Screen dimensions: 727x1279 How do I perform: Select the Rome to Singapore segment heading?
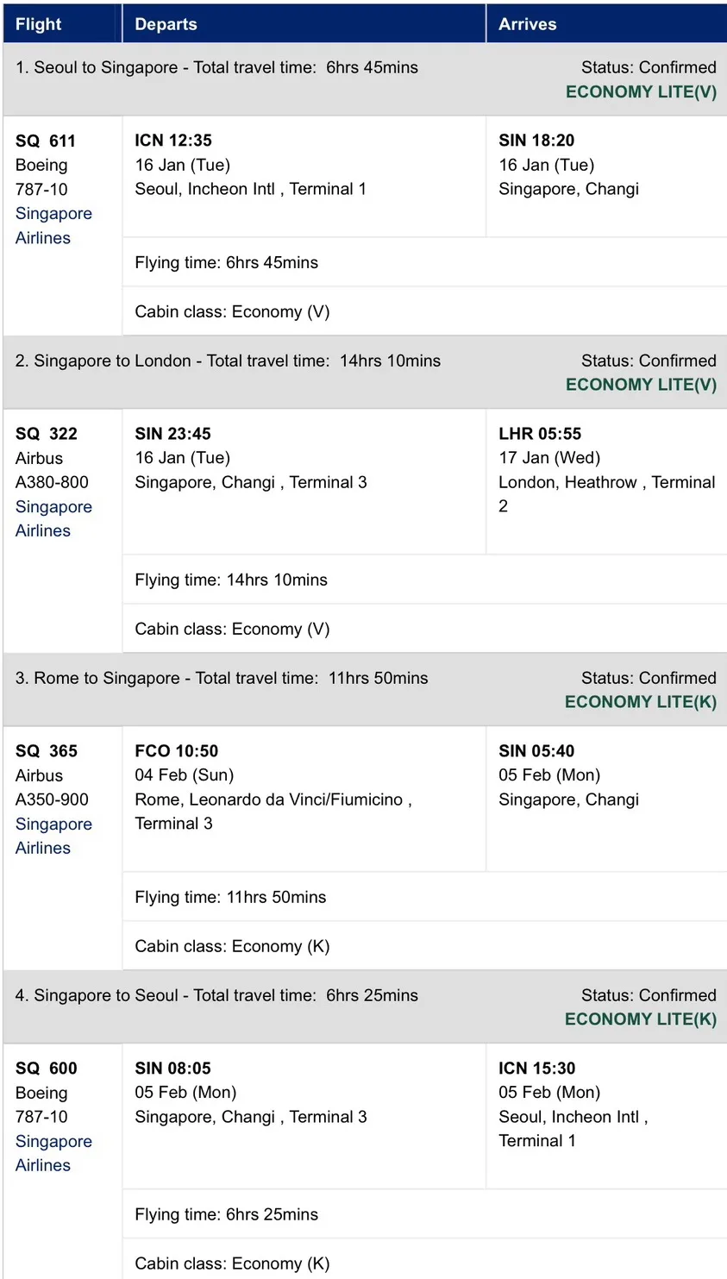click(x=222, y=678)
